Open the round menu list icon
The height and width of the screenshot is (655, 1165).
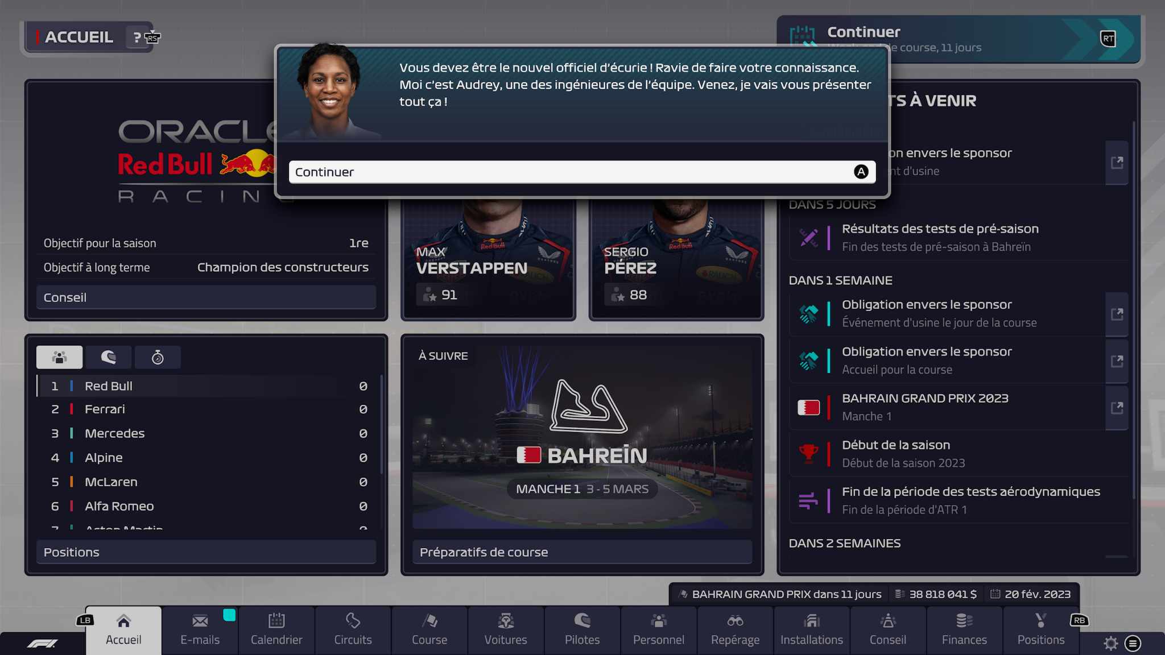point(1133,643)
